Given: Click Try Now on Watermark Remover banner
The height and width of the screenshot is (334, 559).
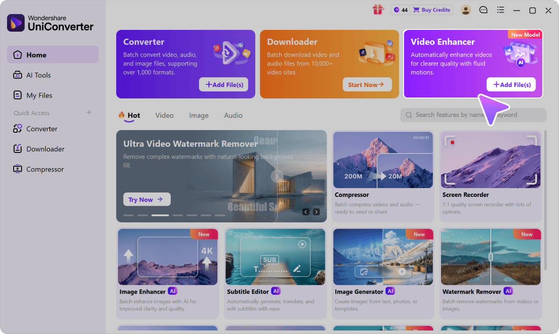Looking at the screenshot, I should [147, 200].
